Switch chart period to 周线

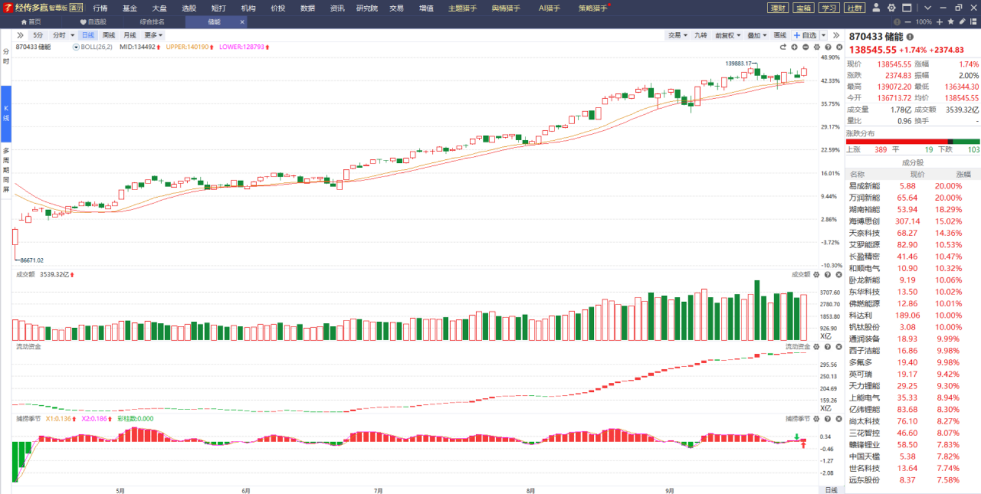[109, 35]
